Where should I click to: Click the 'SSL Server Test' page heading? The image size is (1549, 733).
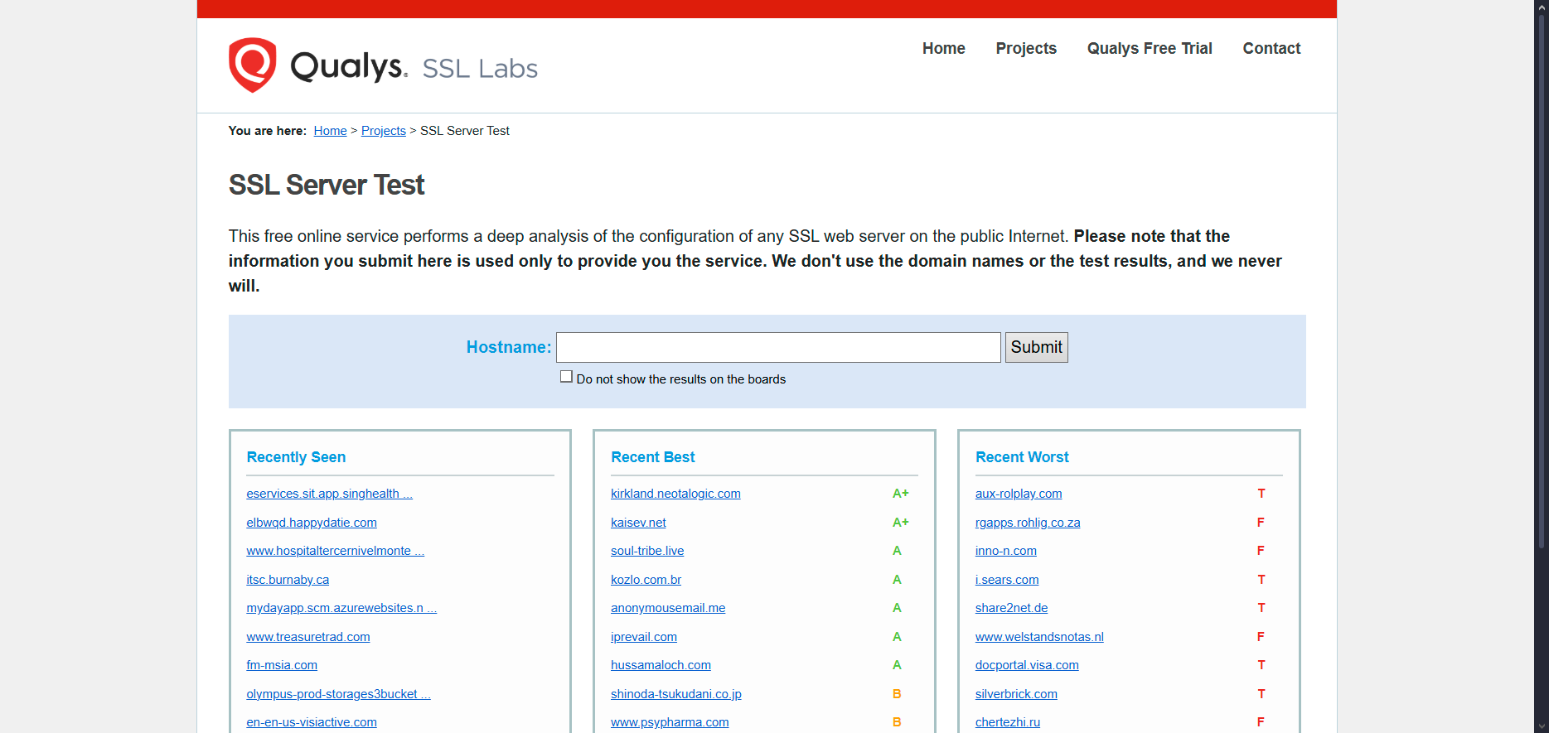327,185
